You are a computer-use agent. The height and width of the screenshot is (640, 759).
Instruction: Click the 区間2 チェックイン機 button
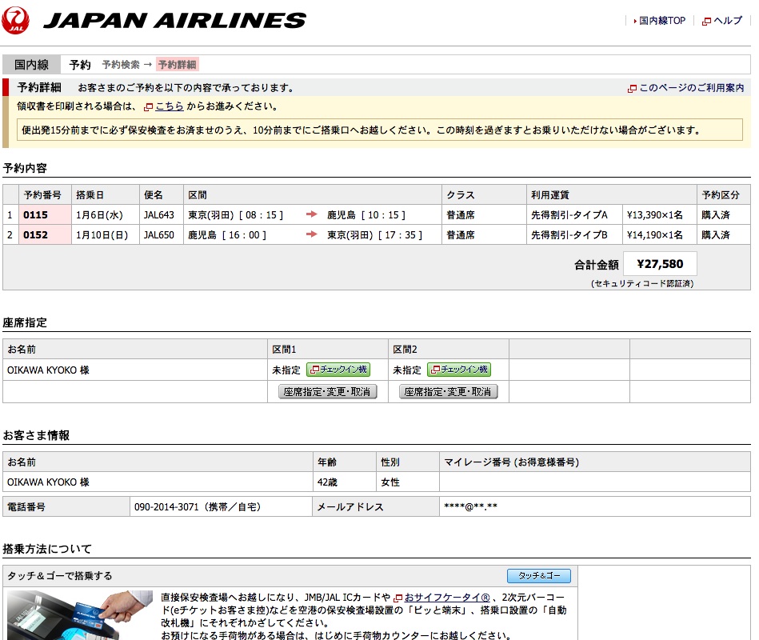459,370
